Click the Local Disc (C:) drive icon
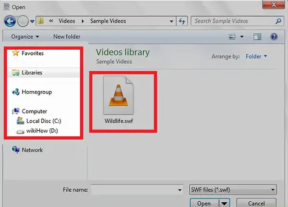Image resolution: width=288 pixels, height=207 pixels. (20, 121)
